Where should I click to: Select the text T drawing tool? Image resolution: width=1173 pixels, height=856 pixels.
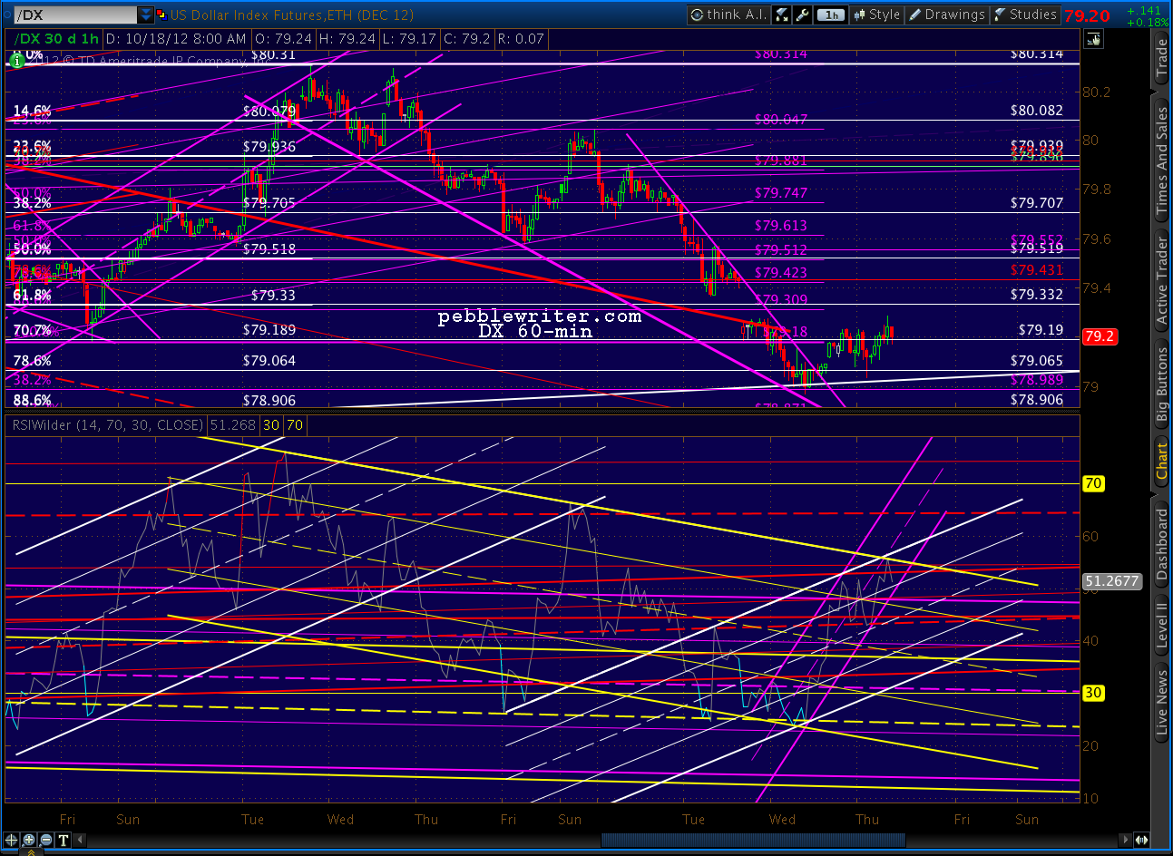(x=63, y=840)
